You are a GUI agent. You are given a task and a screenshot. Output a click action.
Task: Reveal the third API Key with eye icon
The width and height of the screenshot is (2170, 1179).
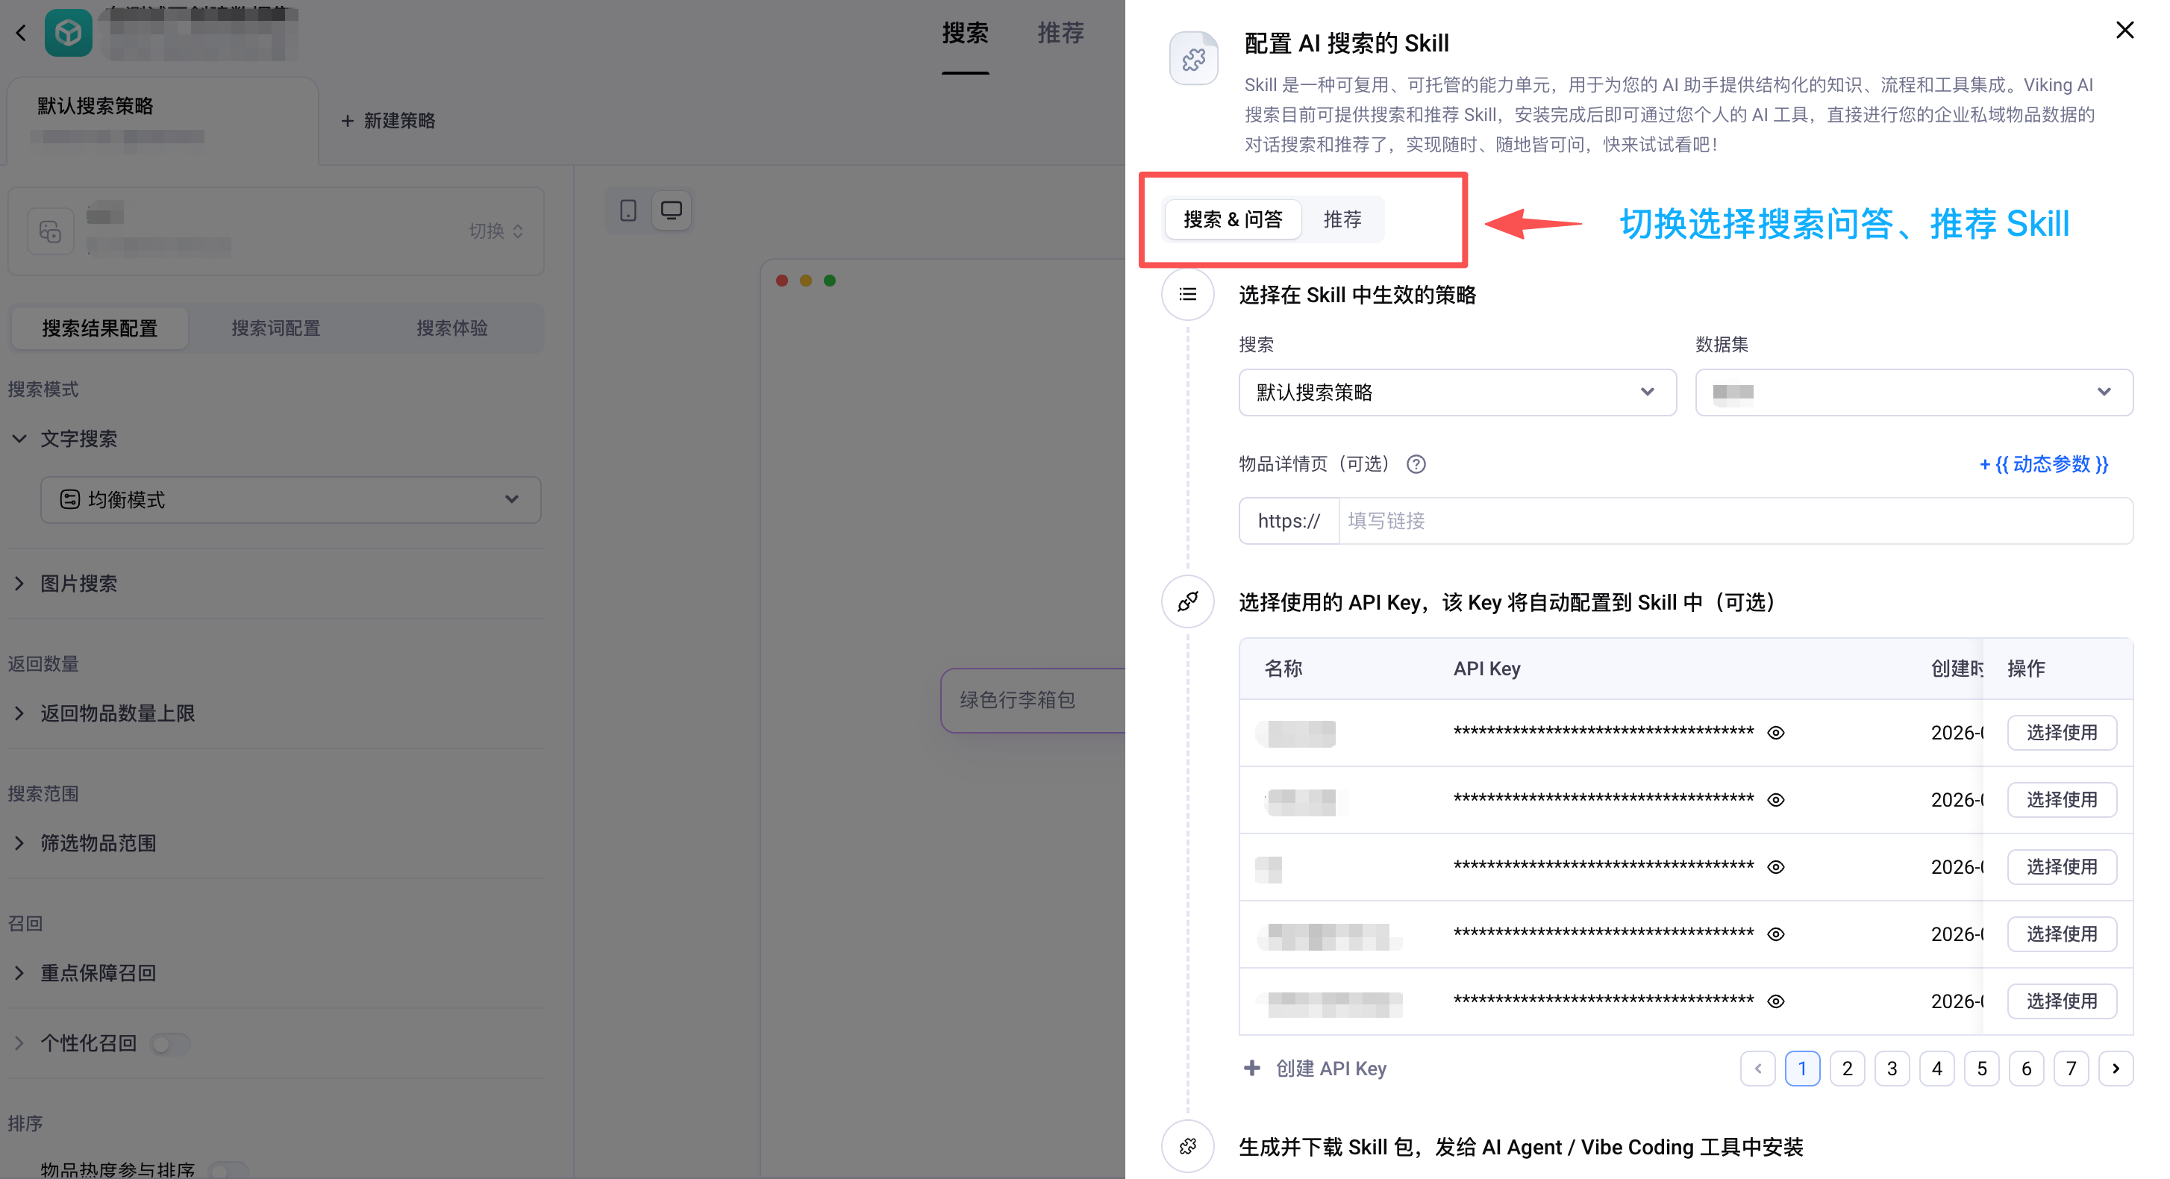[x=1776, y=867]
